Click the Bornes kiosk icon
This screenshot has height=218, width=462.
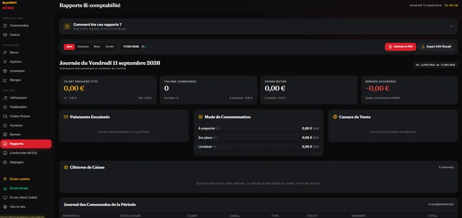[5, 134]
